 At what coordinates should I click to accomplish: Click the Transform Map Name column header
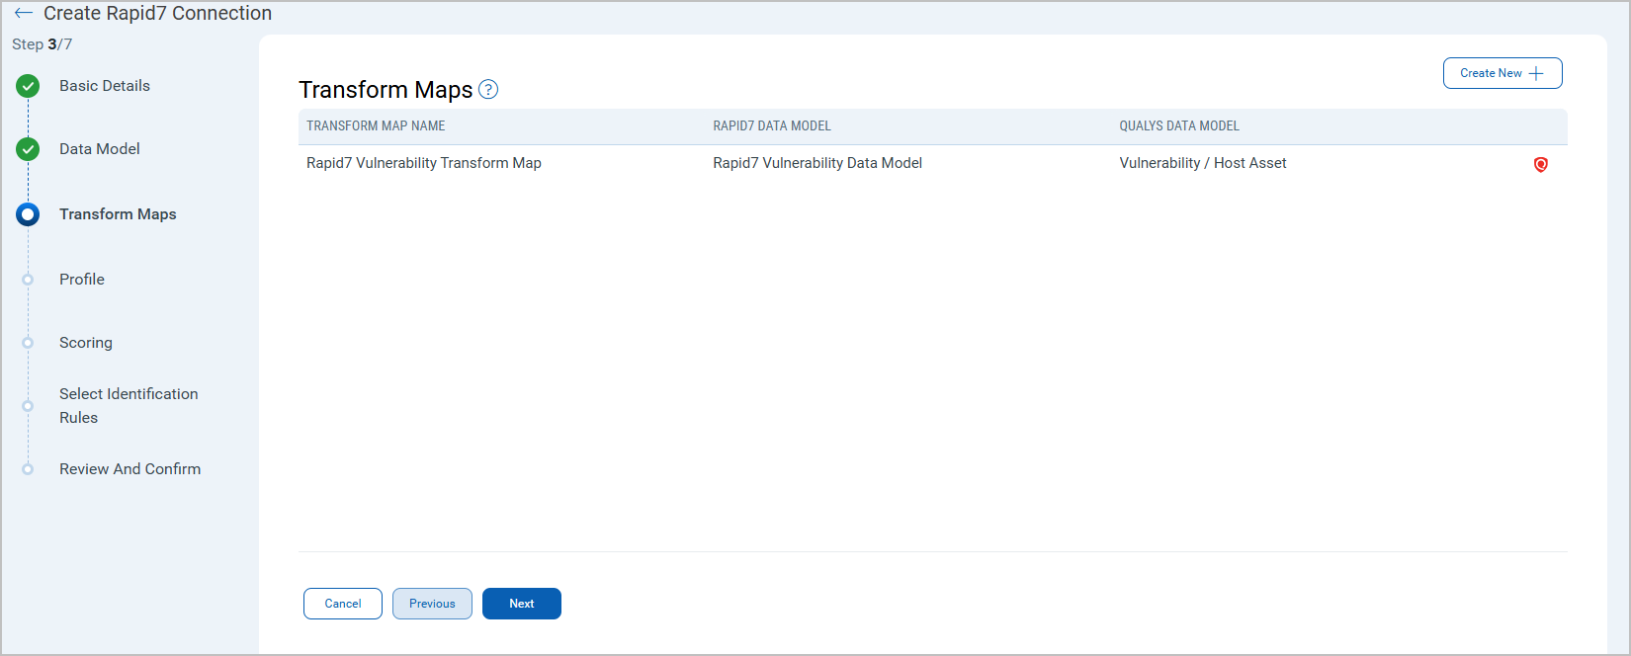(376, 126)
